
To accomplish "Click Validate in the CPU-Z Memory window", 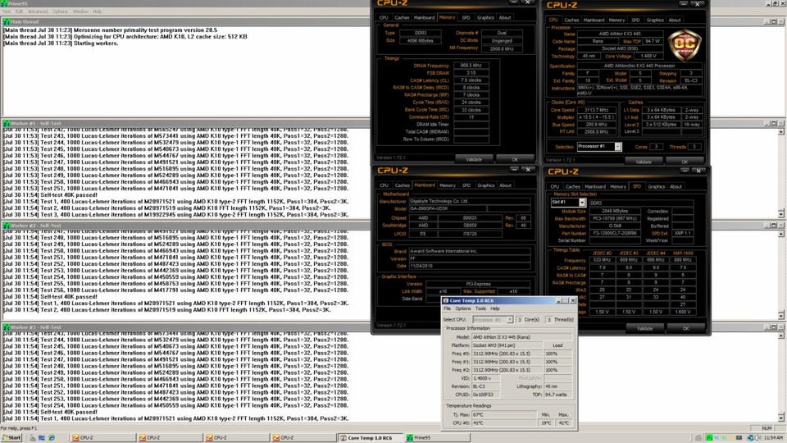I will (x=473, y=158).
